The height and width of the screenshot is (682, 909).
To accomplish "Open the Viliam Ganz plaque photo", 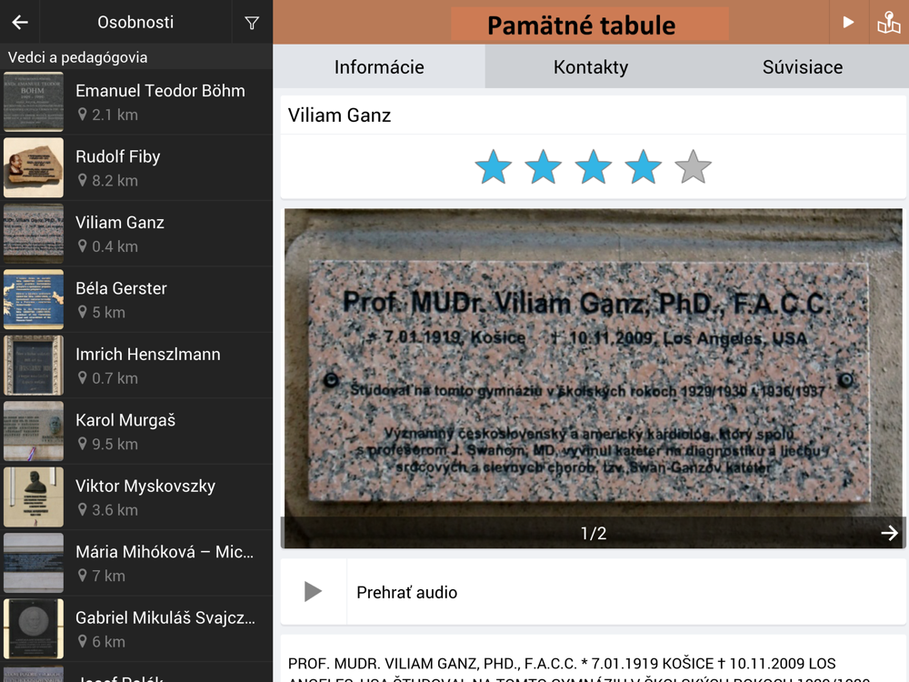I will pos(593,378).
